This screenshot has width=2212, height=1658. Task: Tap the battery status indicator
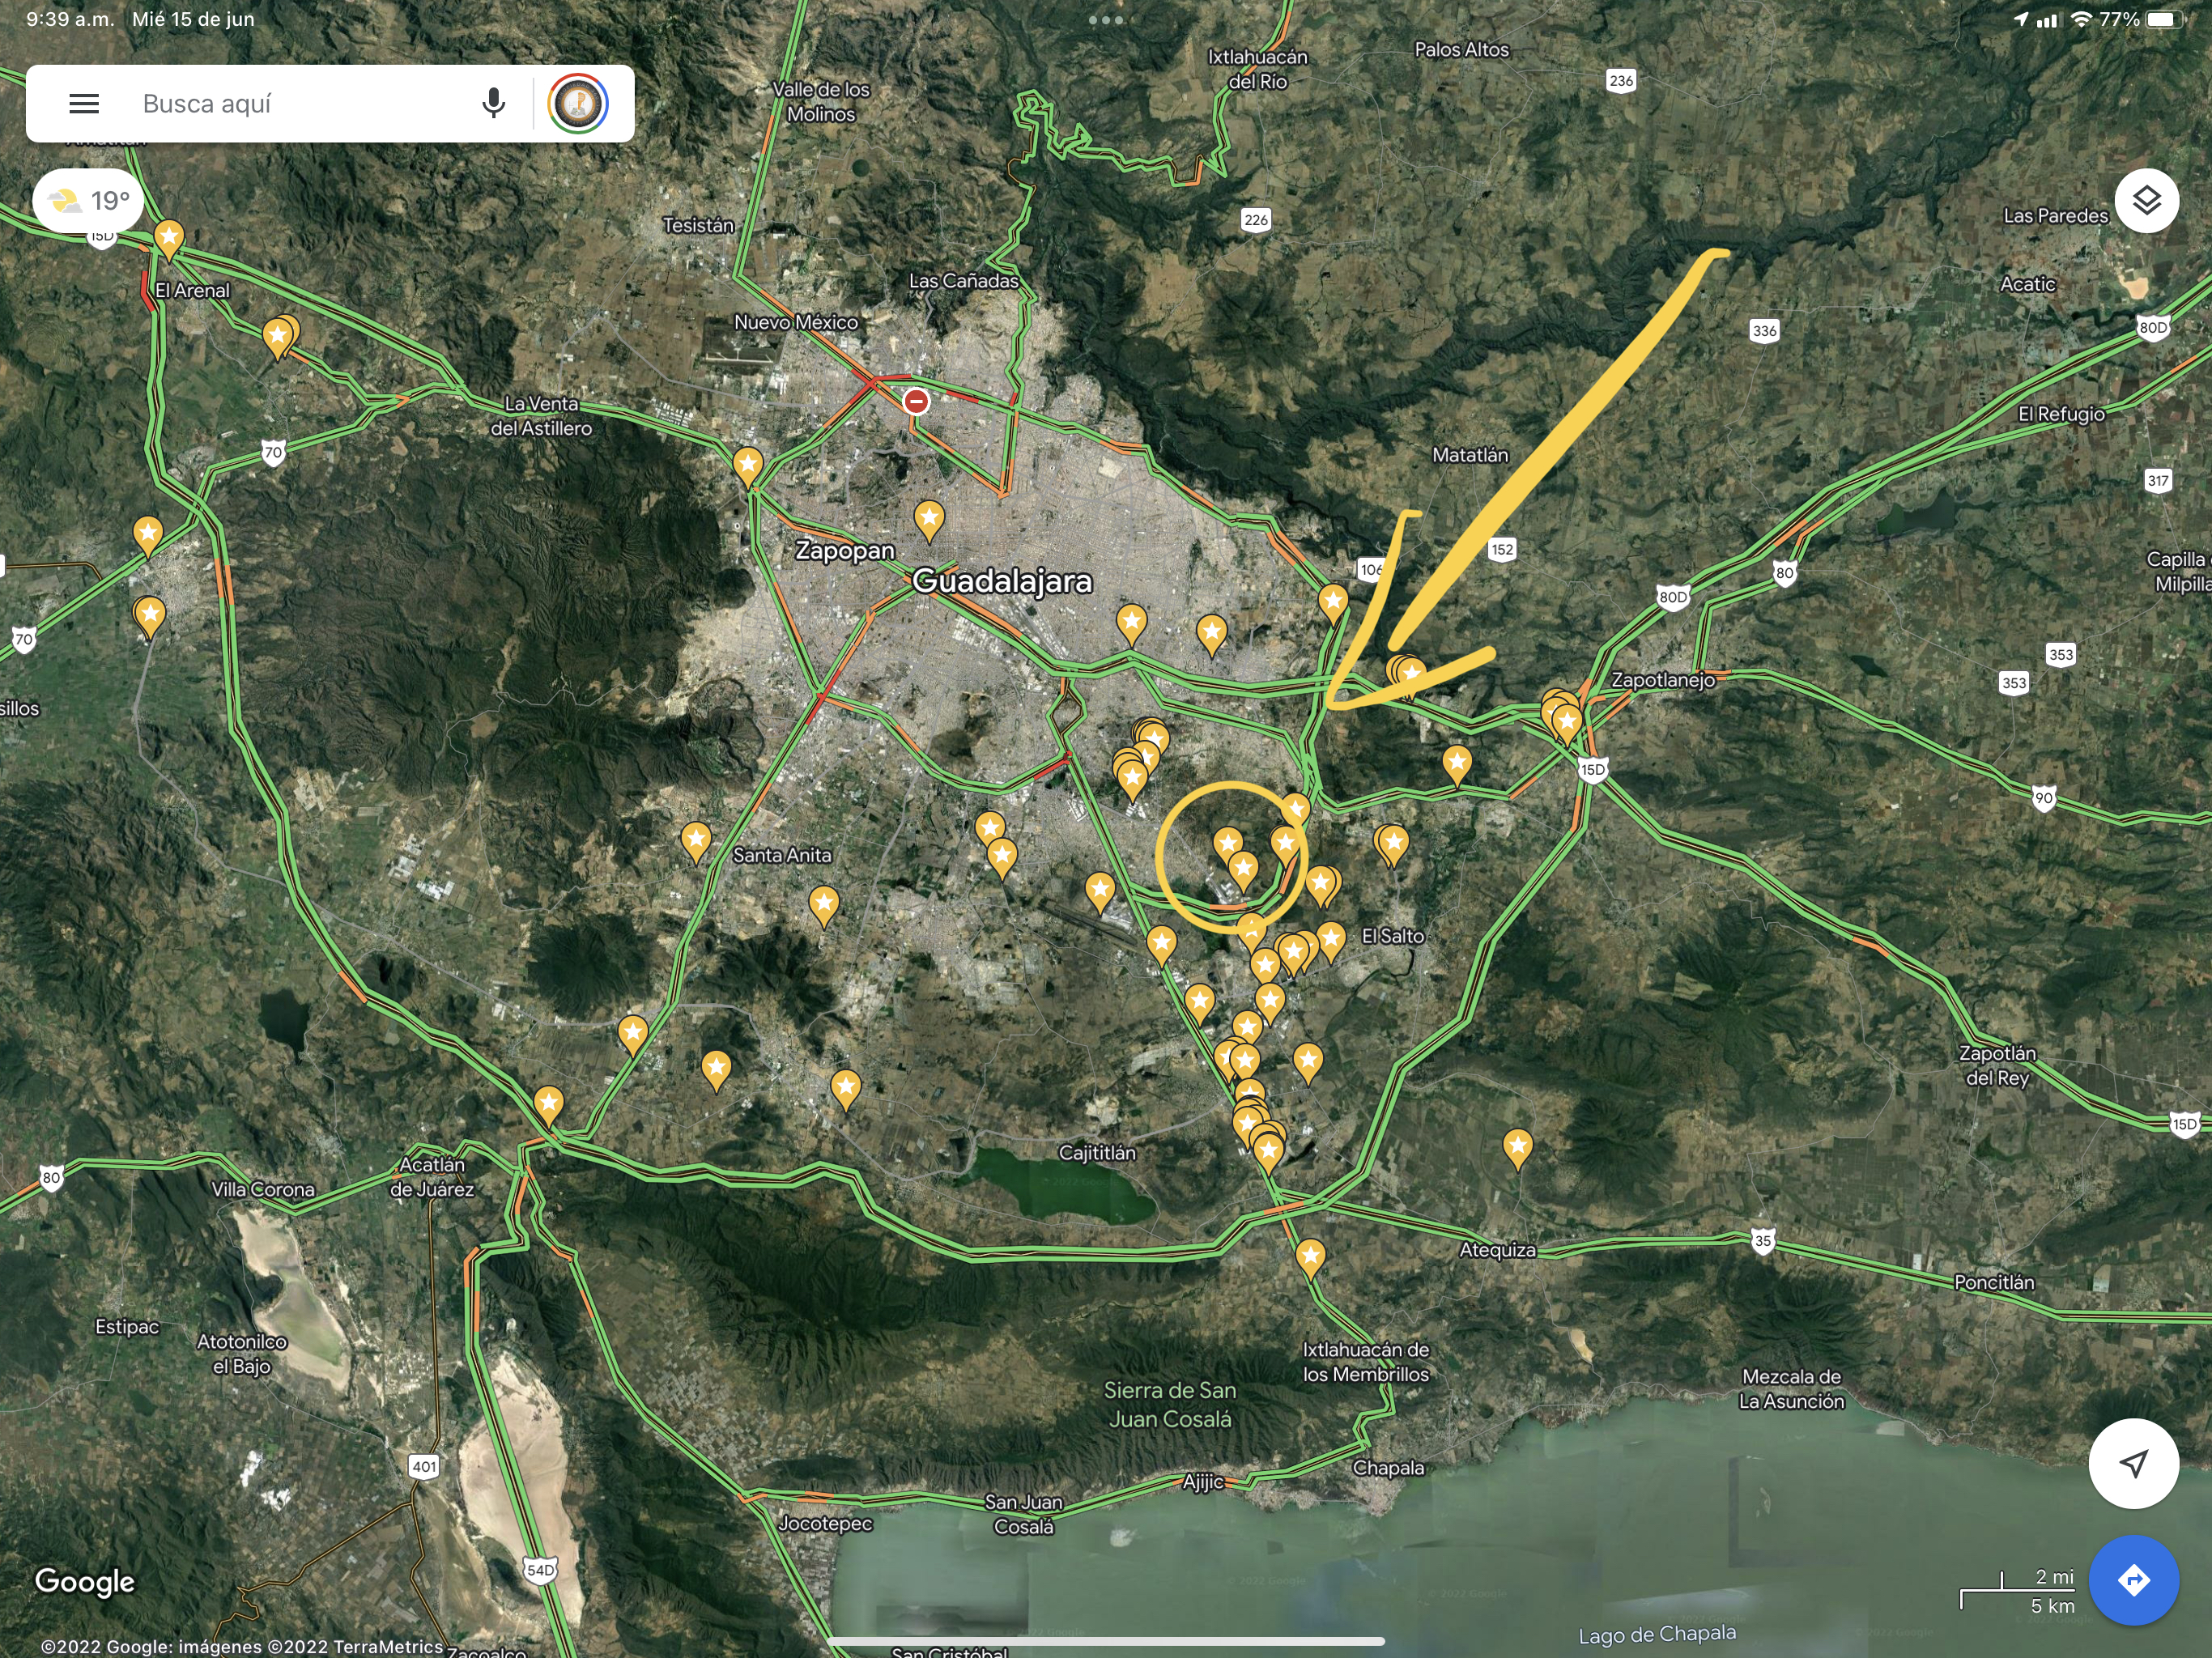tap(2165, 20)
